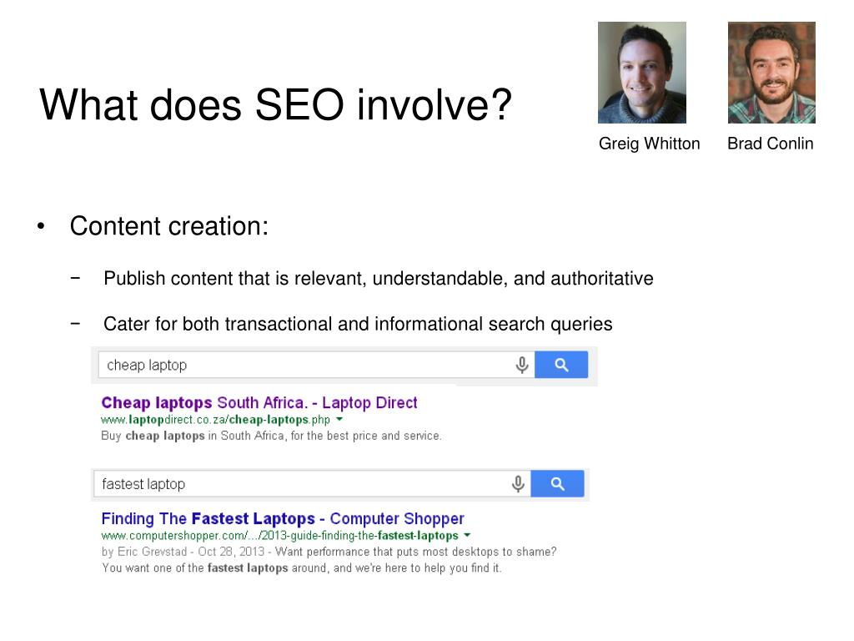854x641 pixels.
Task: Select the Greig Whitton portrait photo
Action: coord(642,73)
